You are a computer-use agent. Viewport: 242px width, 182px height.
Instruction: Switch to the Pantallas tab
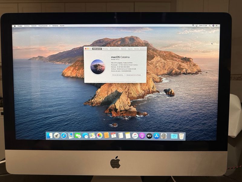pos(106,49)
